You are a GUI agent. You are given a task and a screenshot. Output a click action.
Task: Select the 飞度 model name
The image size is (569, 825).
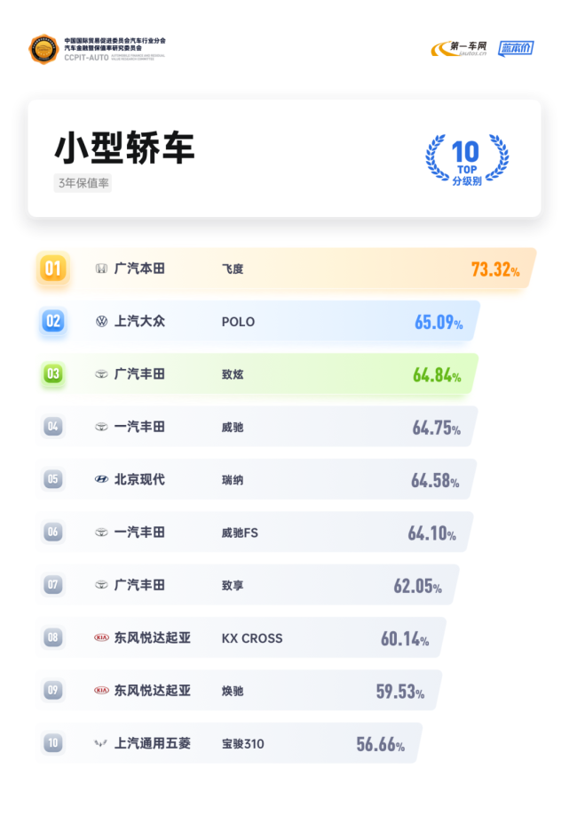(233, 268)
